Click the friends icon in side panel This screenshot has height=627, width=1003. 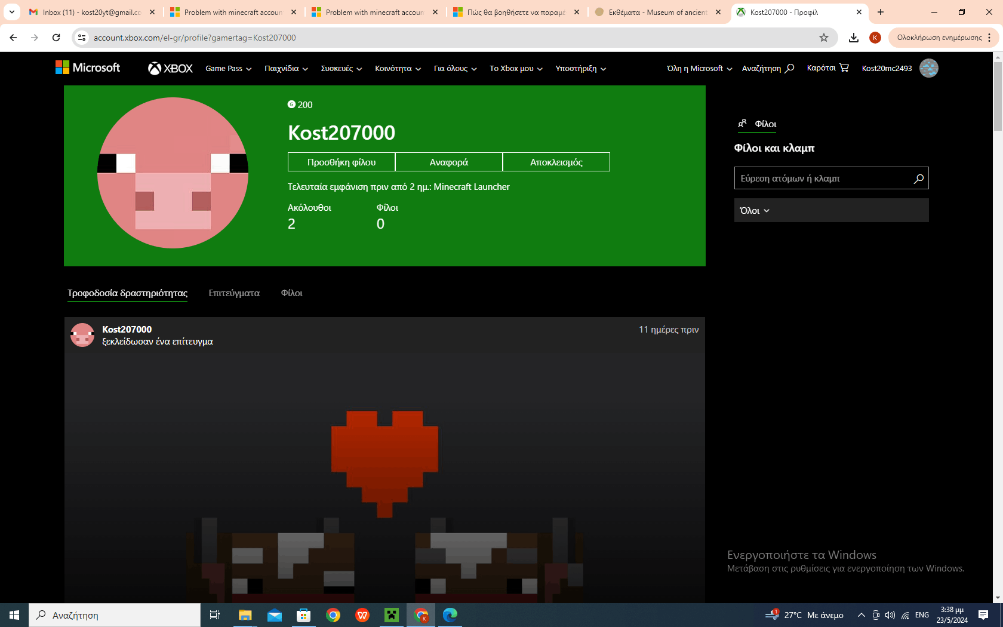(742, 124)
